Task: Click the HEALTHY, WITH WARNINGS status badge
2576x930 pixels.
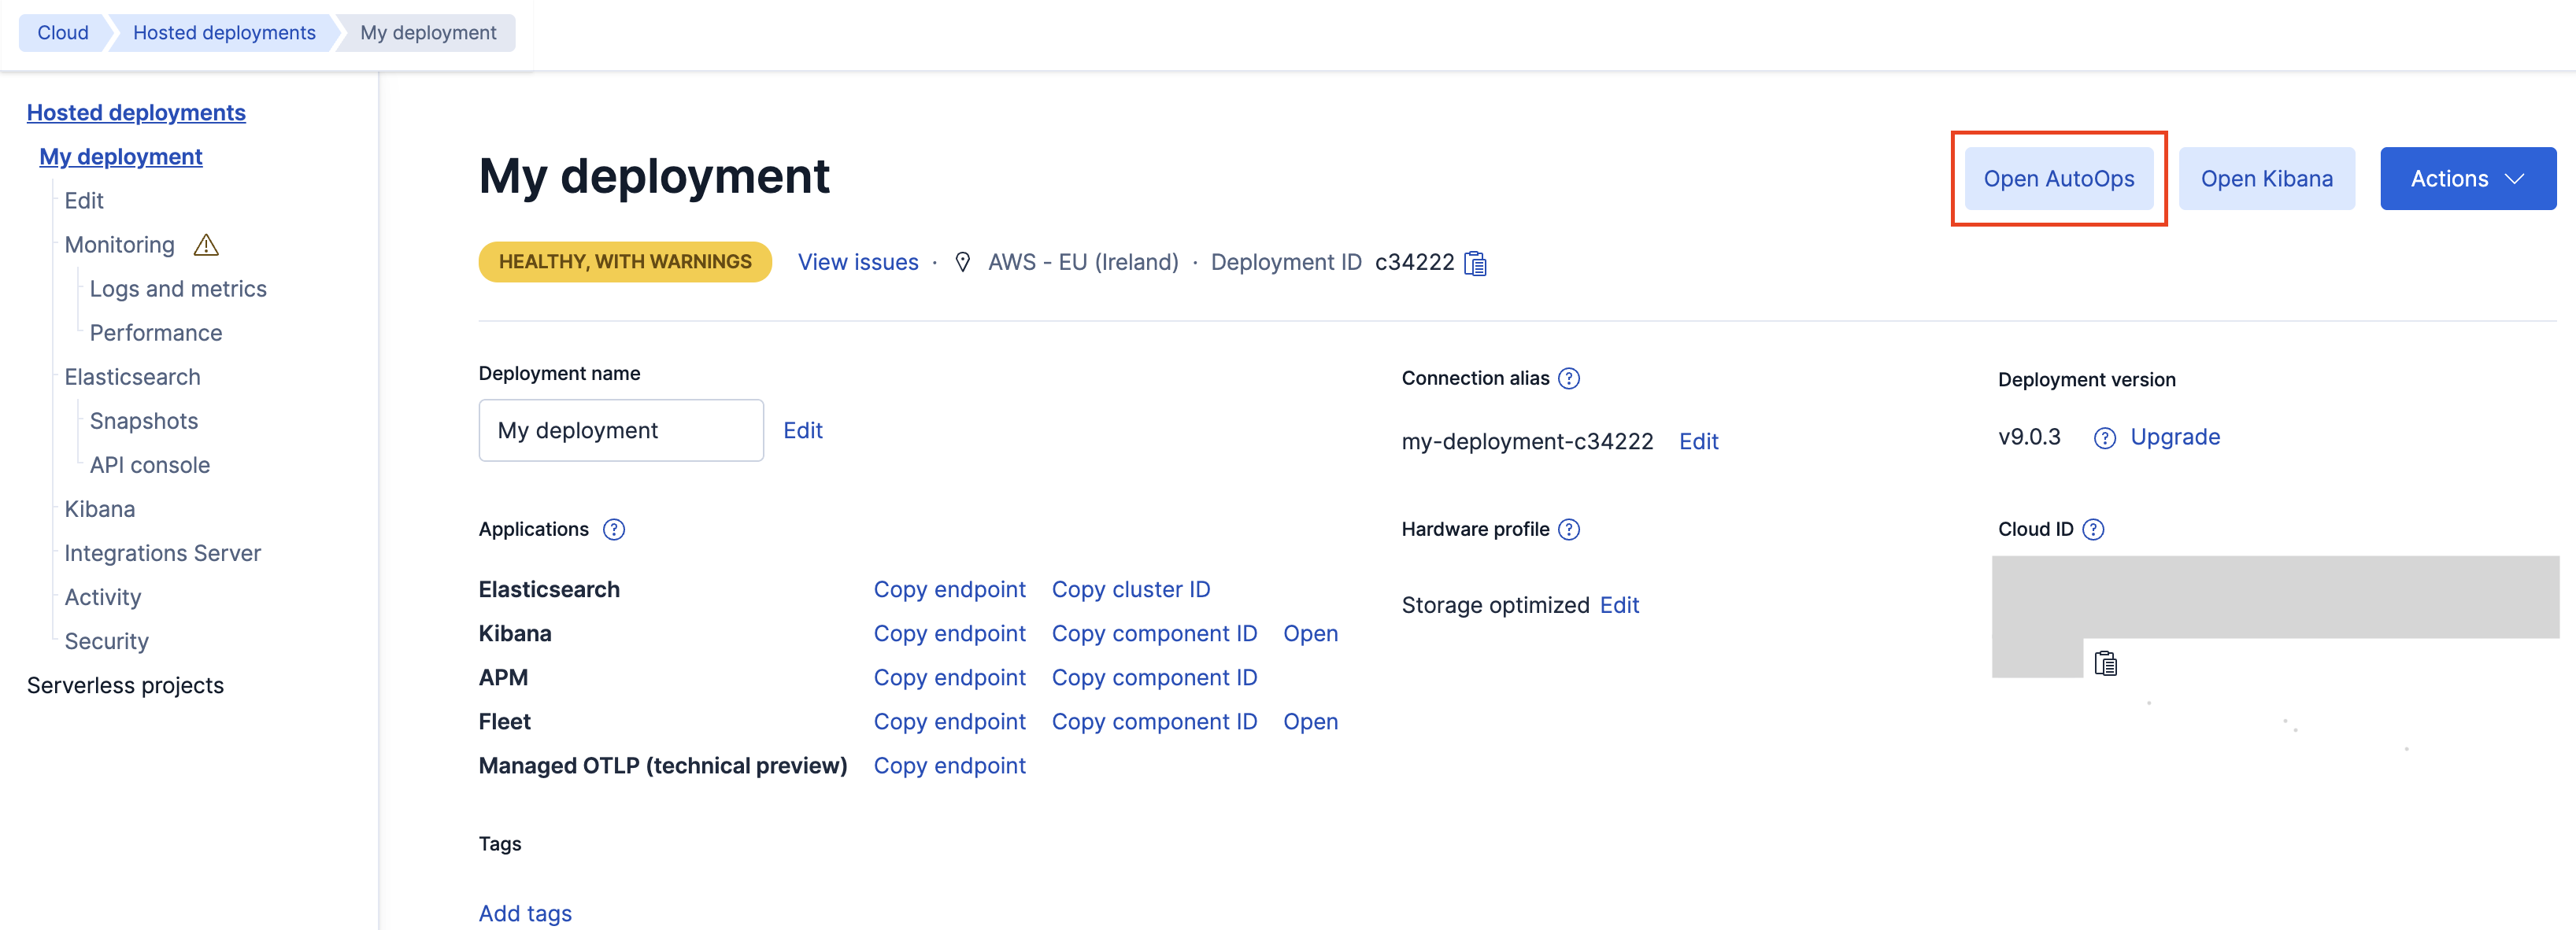Action: [x=624, y=262]
